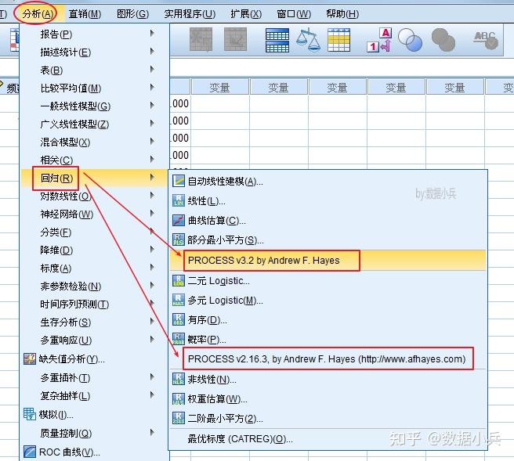Open the 神经网络(W) submenu
Screen dimensions: 514x461
[94, 214]
